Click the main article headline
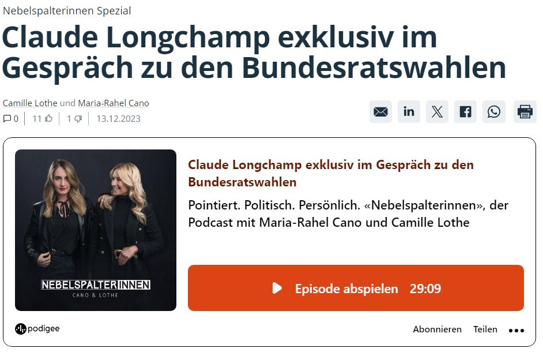This screenshot has width=543, height=352. click(254, 52)
